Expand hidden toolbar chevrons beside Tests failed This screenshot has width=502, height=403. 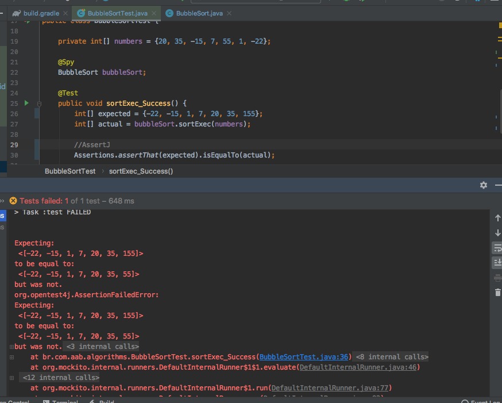[2, 201]
